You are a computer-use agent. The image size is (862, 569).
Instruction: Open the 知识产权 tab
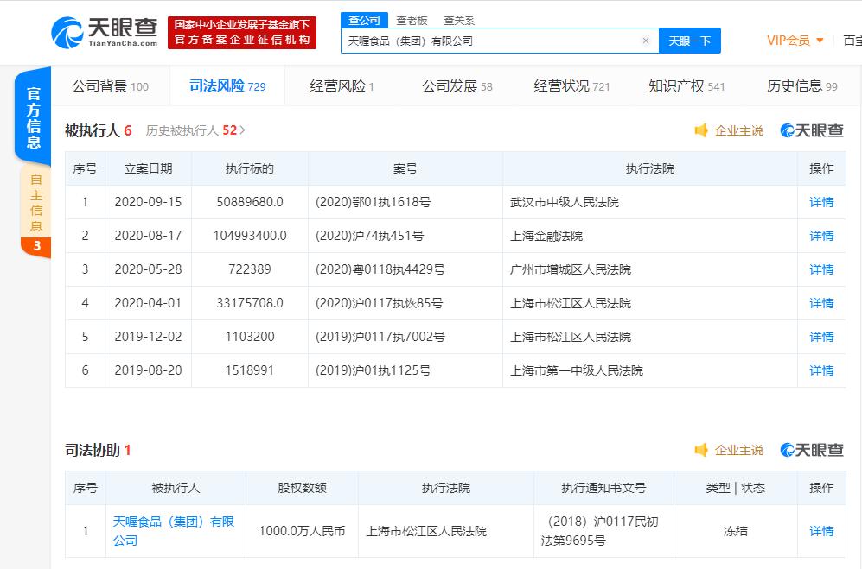[686, 86]
